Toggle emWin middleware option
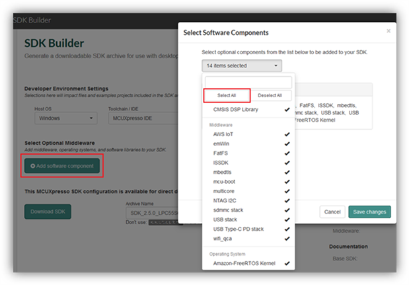Viewport: 409px width, 285px height. click(x=248, y=143)
